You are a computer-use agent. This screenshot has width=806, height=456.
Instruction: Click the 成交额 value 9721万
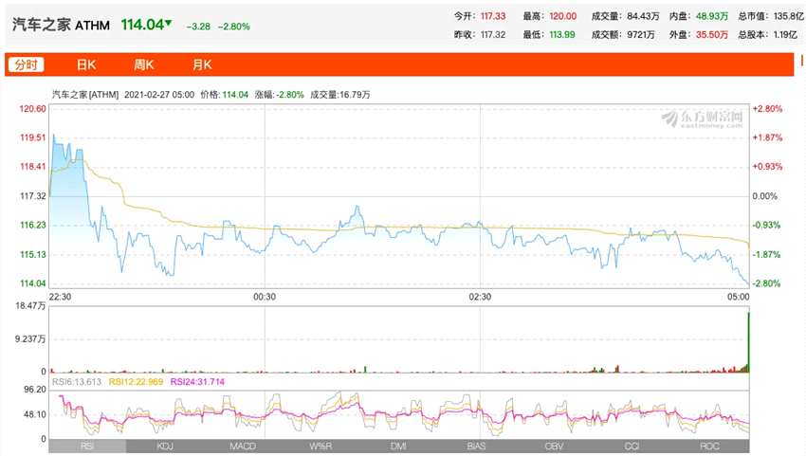pos(641,35)
